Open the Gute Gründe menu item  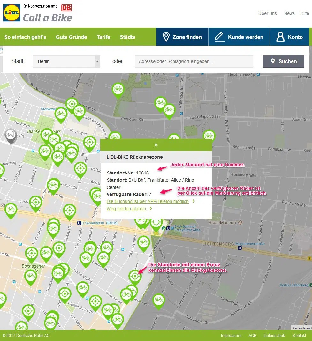72,37
